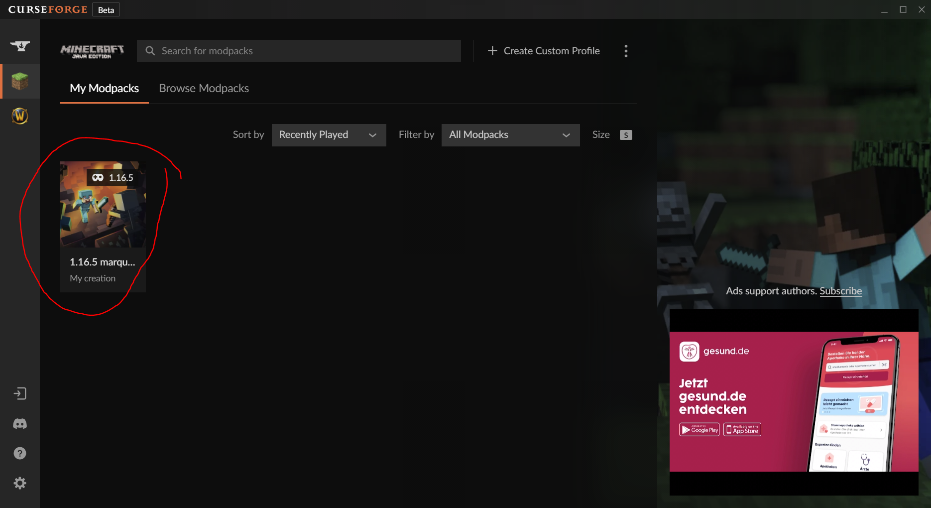
Task: Open the Discord link icon
Action: [20, 424]
